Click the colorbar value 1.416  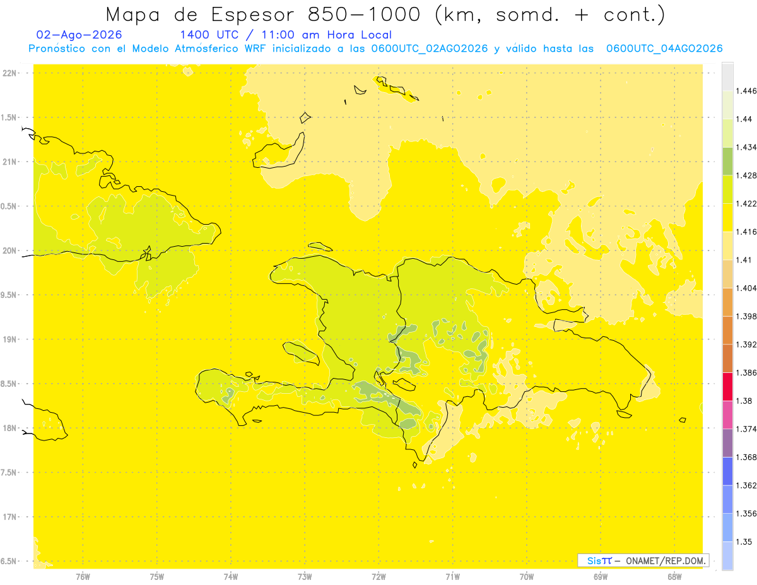click(746, 232)
